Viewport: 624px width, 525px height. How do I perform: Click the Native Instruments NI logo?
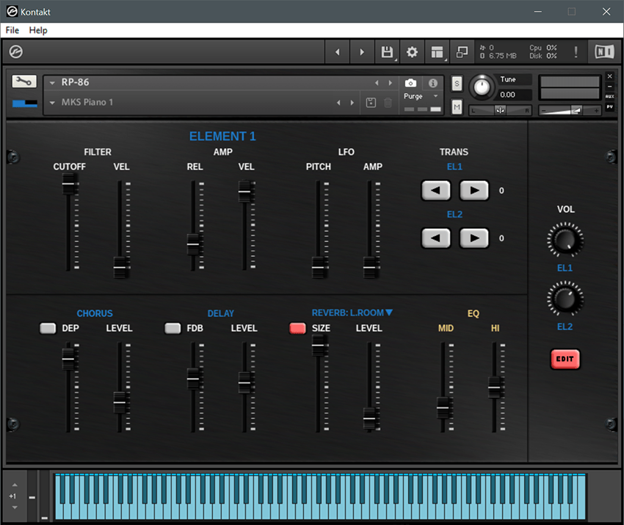click(604, 51)
